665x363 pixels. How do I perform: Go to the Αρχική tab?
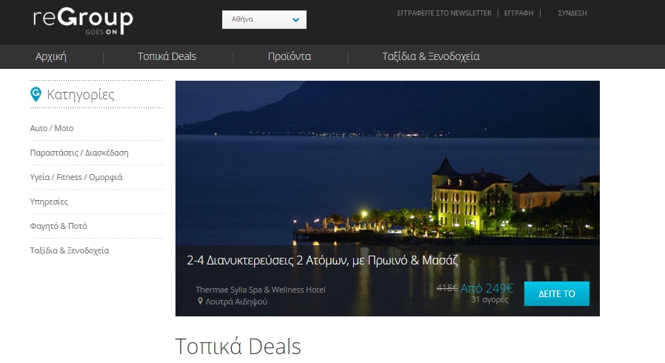pyautogui.click(x=51, y=56)
